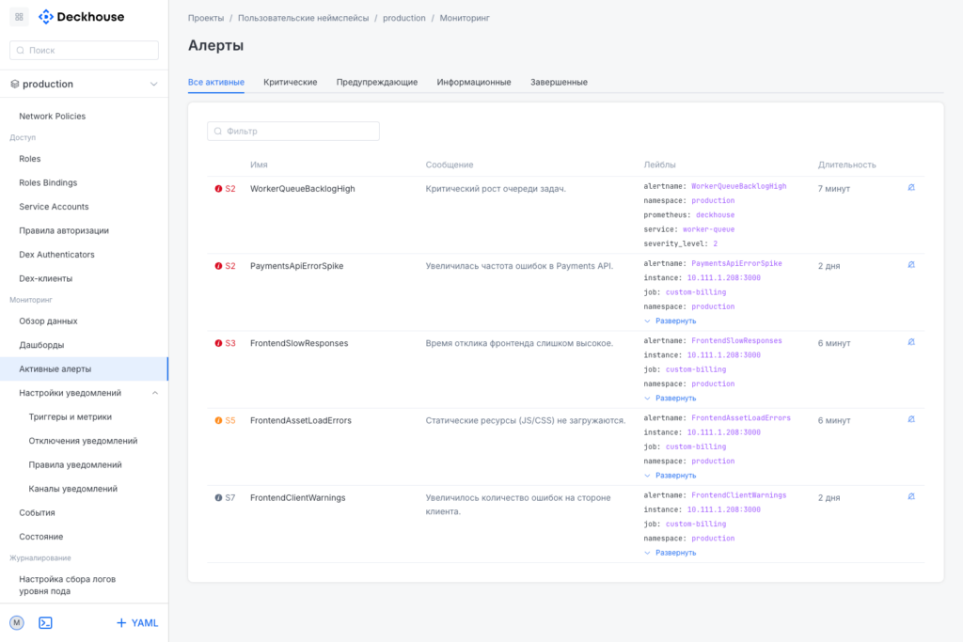Click mute bell icon for PaymentsApiErrorSpike
The image size is (963, 642).
tap(911, 264)
